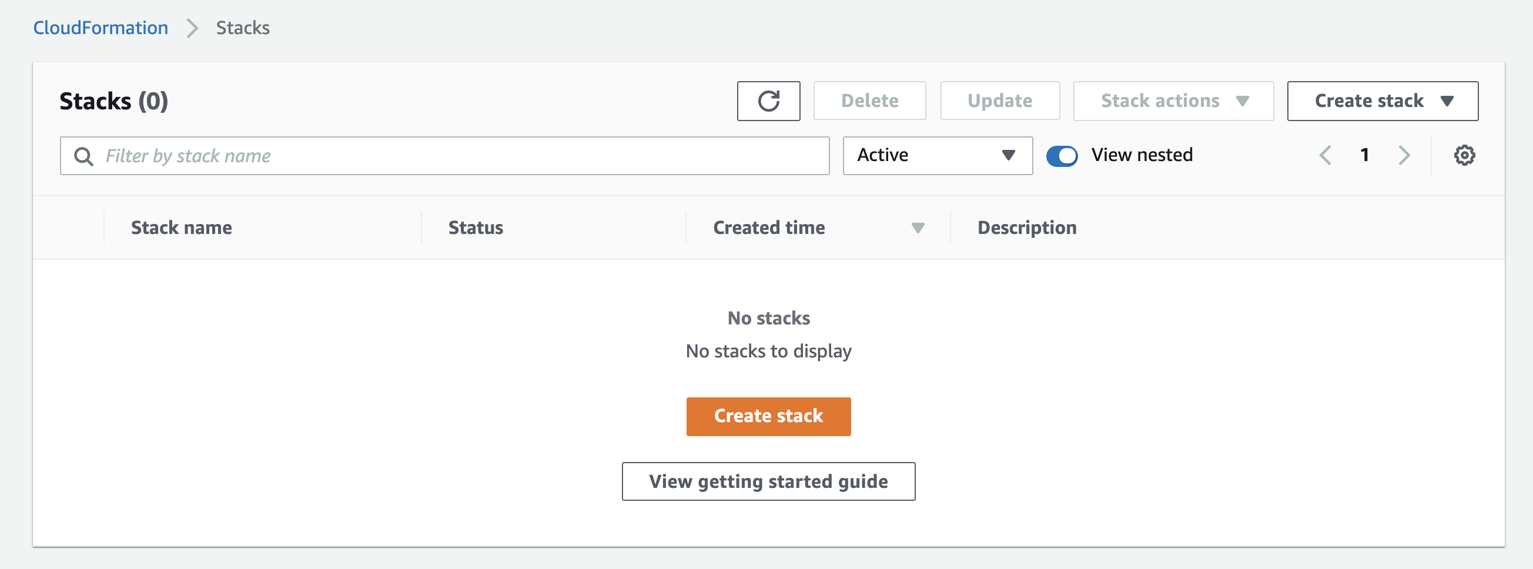Open View getting started guide

[768, 481]
